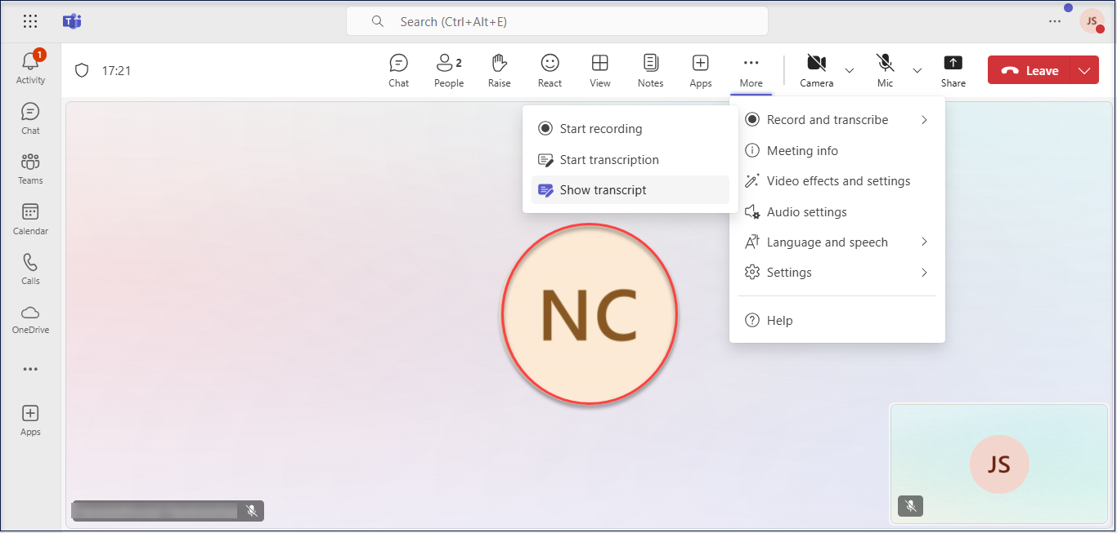The height and width of the screenshot is (533, 1117).
Task: Open meeting Notes
Action: point(650,70)
